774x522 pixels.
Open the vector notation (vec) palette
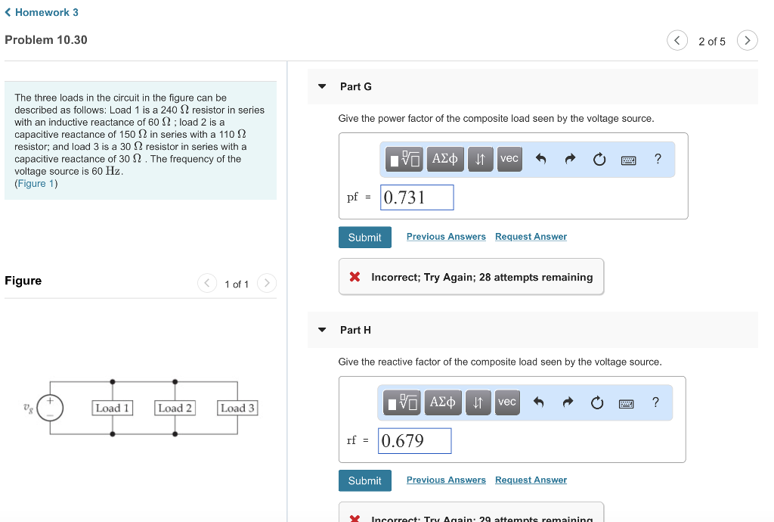coord(509,159)
